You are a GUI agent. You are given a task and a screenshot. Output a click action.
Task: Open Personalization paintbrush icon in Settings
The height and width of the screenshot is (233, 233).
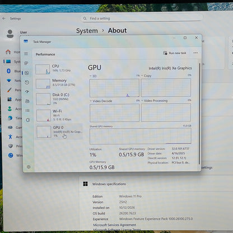9,90
